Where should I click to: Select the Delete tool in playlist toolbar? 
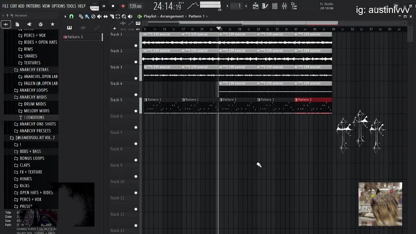93,16
